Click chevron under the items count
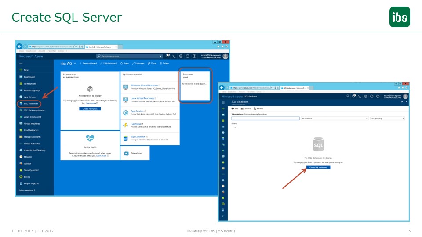The width and height of the screenshot is (422, 237). [x=235, y=128]
